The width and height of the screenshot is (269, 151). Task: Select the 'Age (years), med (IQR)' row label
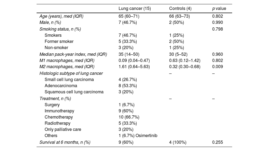pyautogui.click(x=61, y=16)
